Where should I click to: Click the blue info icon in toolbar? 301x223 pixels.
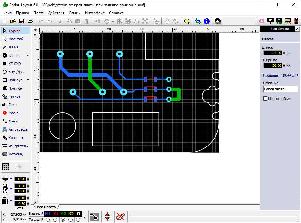pyautogui.click(x=207, y=21)
